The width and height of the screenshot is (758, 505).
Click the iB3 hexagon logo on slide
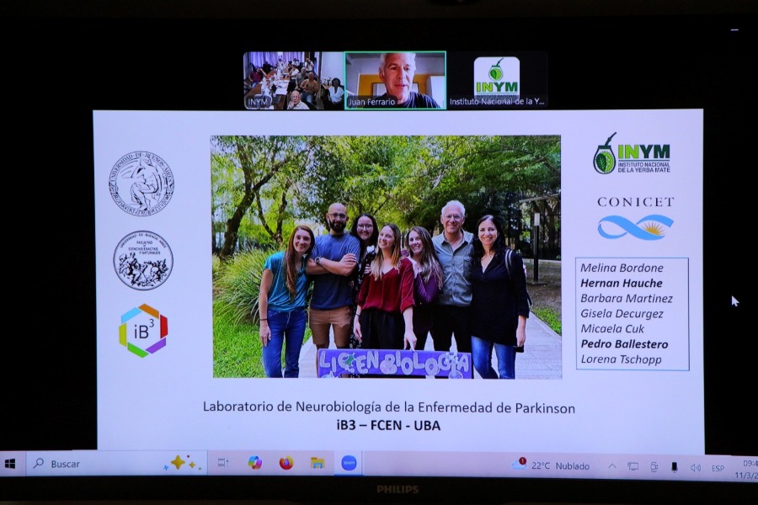tap(143, 331)
